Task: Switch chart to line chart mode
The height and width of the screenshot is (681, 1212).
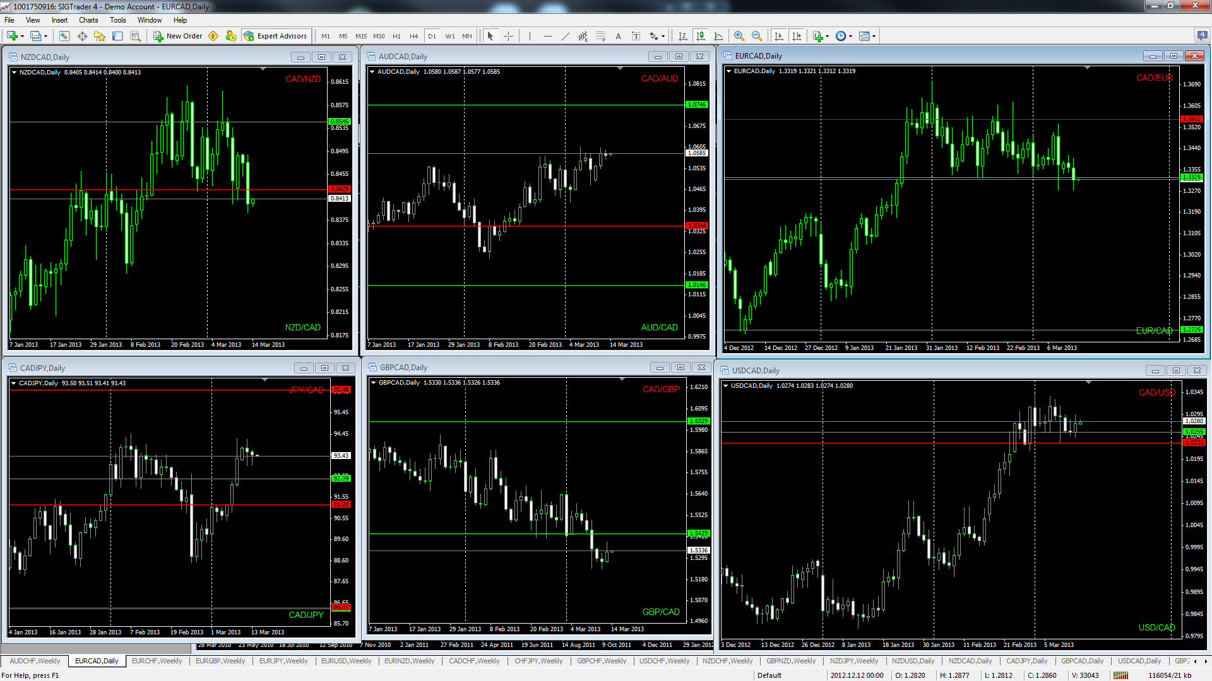Action: coord(718,36)
